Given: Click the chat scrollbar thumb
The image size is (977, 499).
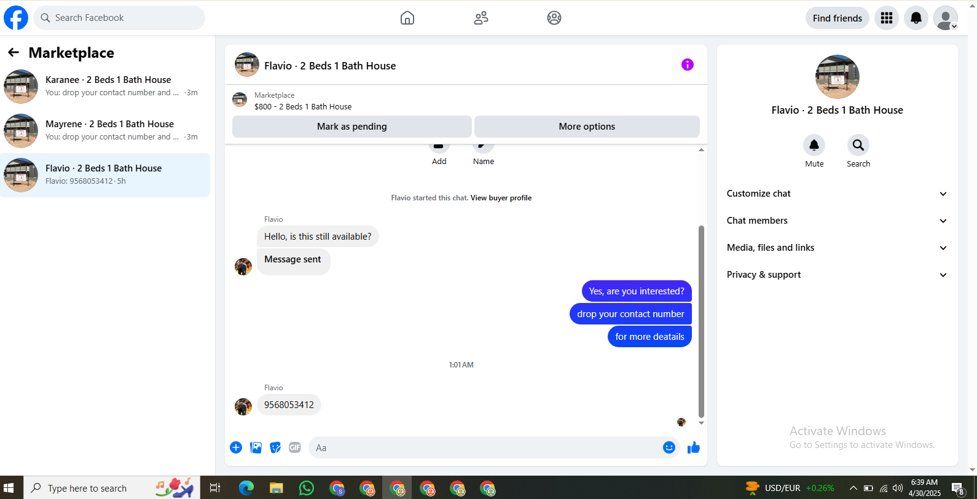Looking at the screenshot, I should (701, 321).
